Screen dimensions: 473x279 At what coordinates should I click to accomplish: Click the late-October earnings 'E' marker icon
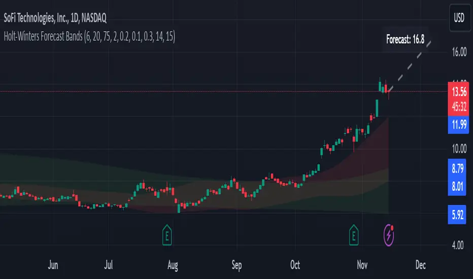pos(354,235)
